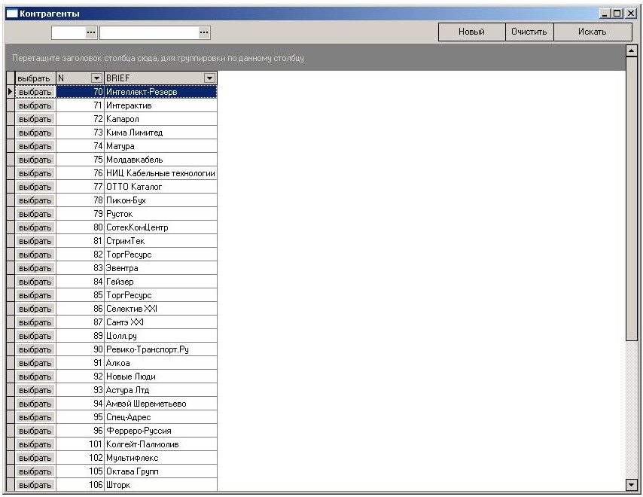Click the second wide search input field
Viewport: 643px width, 497px height.
coord(148,32)
